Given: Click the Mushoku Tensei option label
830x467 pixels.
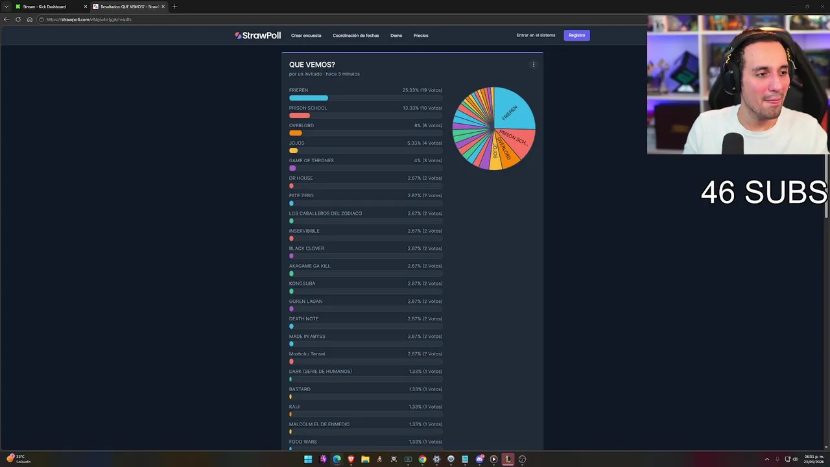Looking at the screenshot, I should 307,353.
